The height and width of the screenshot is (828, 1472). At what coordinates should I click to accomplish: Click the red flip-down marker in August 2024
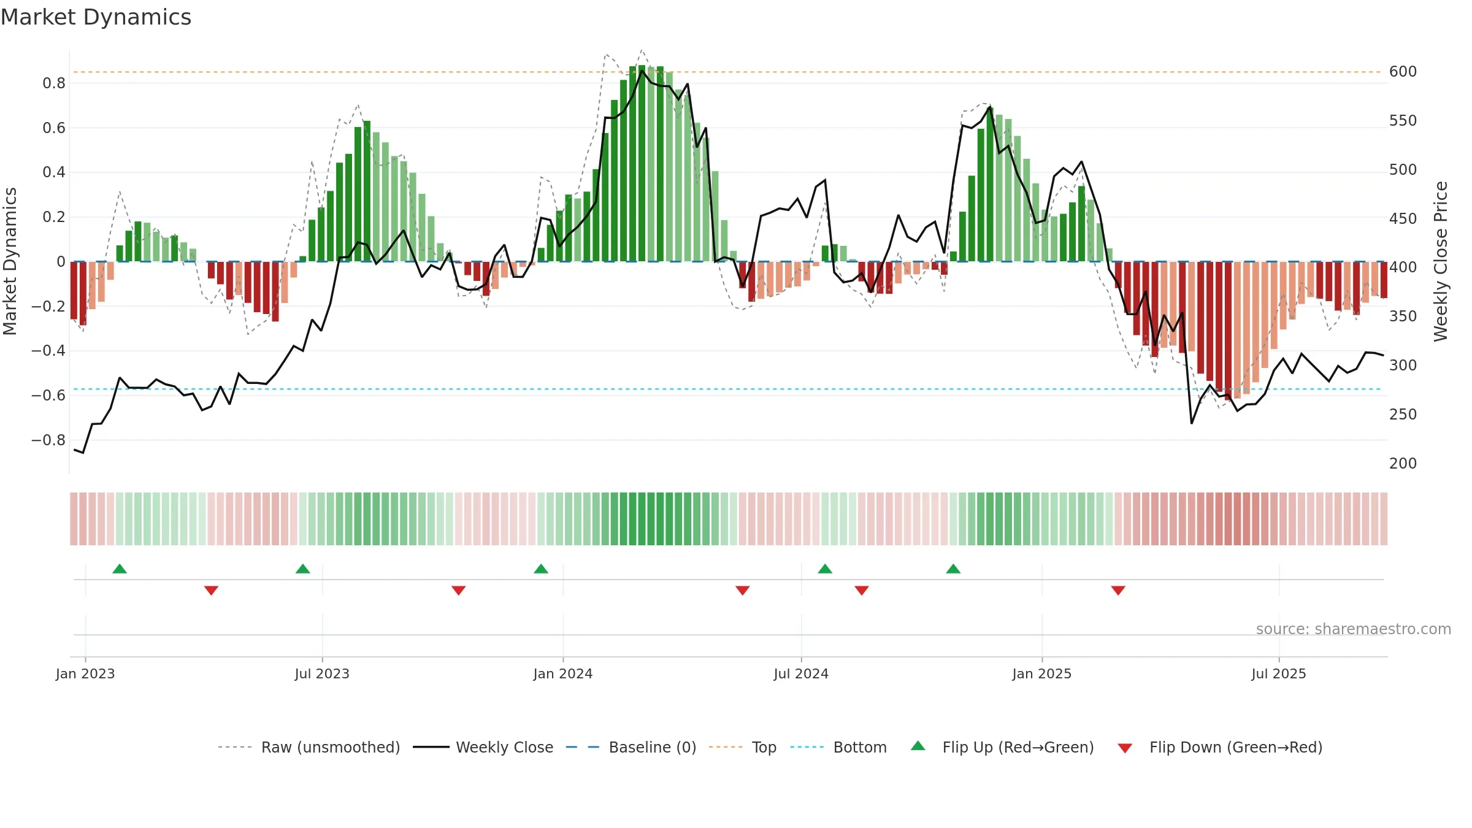[x=862, y=591]
